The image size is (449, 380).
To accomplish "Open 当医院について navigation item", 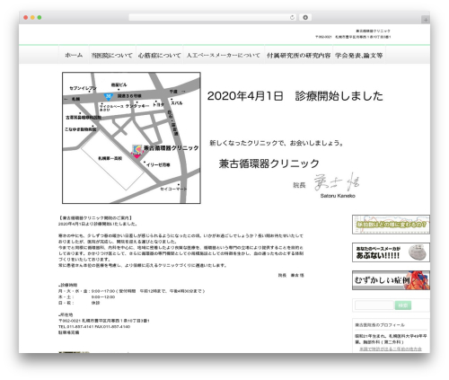I will 112,56.
